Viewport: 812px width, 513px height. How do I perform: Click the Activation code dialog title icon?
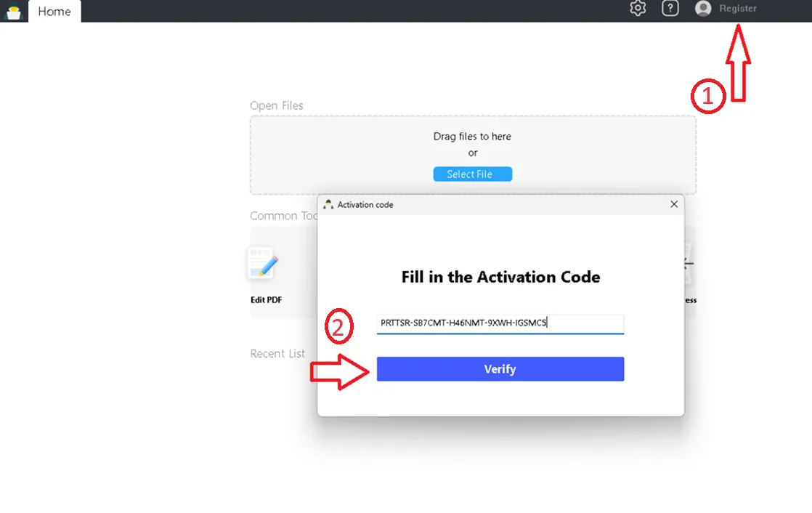(x=328, y=205)
